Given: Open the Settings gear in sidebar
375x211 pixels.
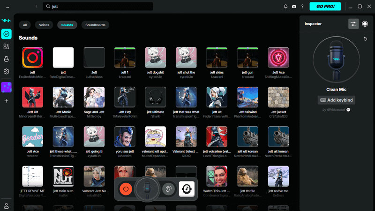Looking at the screenshot, I should click(6, 71).
